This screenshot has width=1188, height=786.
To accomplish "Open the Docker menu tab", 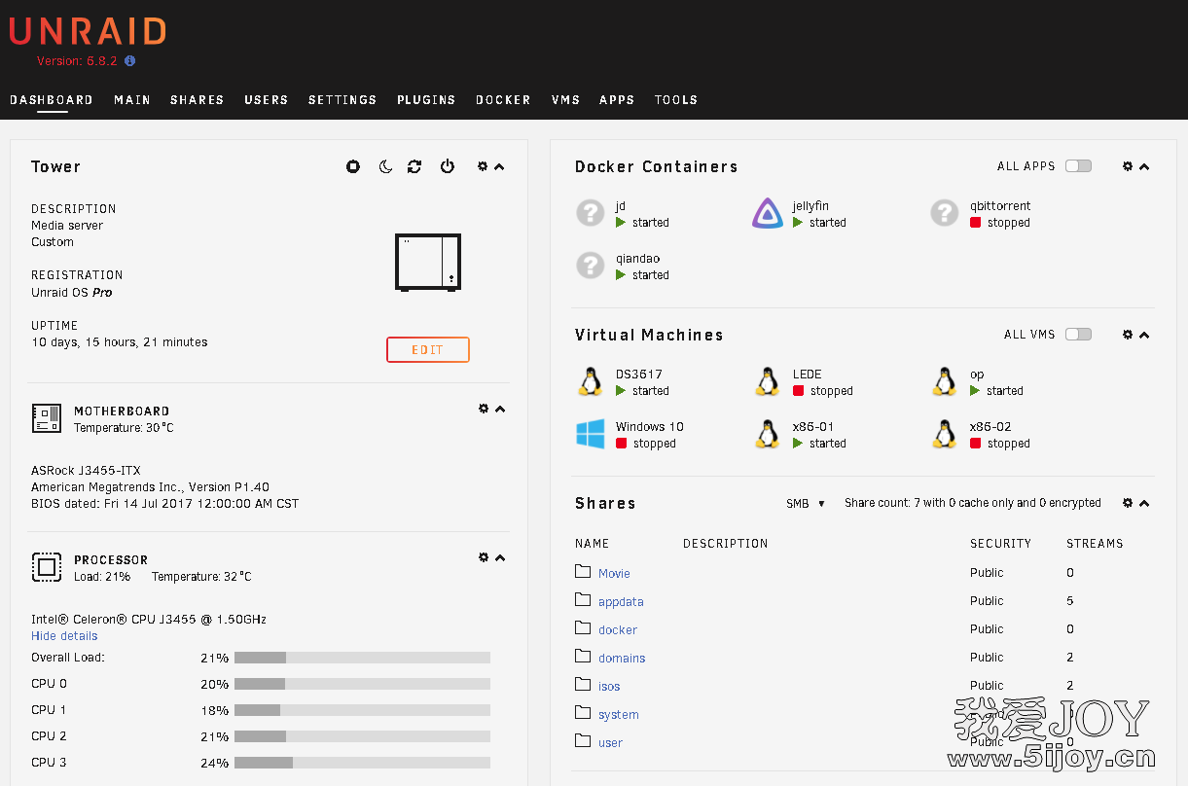I will click(503, 99).
